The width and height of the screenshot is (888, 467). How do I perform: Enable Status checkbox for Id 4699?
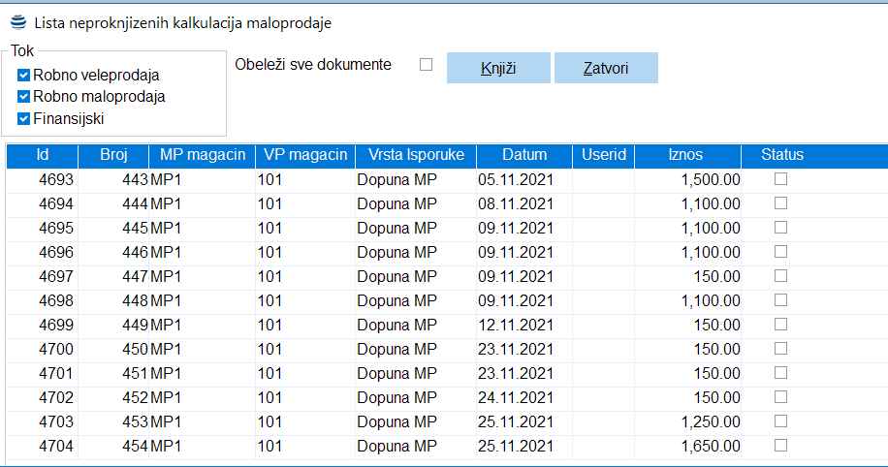(780, 325)
